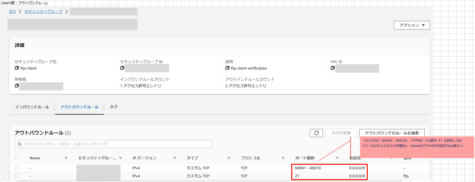Click 0.0.0.0/0 destination in the port 21 row
The image size is (475, 182).
pyautogui.click(x=357, y=176)
